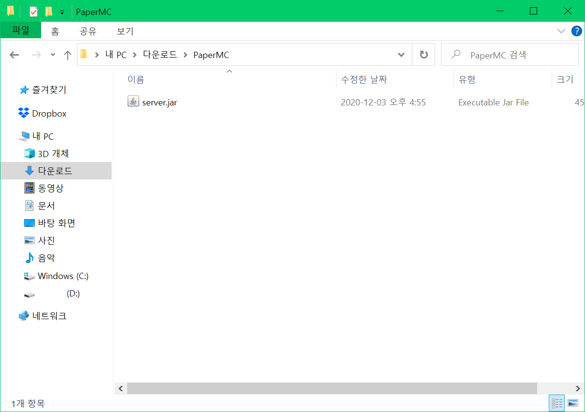Switch to the 홈 ribbon tab
The height and width of the screenshot is (412, 585).
point(55,31)
